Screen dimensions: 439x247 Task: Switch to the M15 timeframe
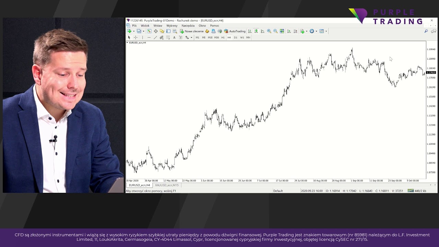[210, 37]
